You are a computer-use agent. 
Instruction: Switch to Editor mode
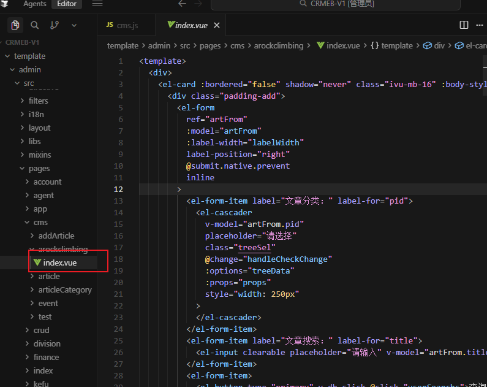[x=67, y=4]
